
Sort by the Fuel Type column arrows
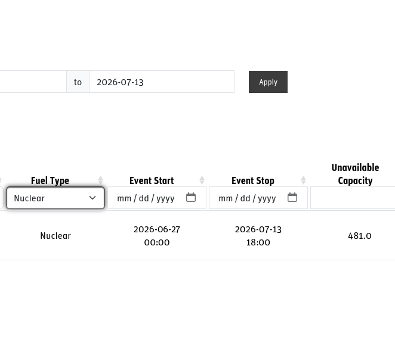(100, 180)
